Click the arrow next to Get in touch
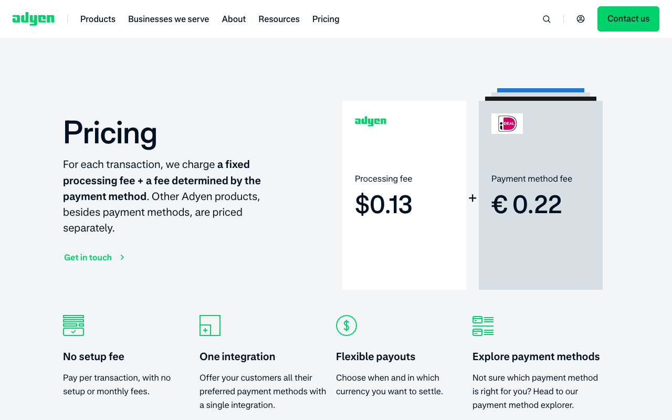 tap(122, 257)
